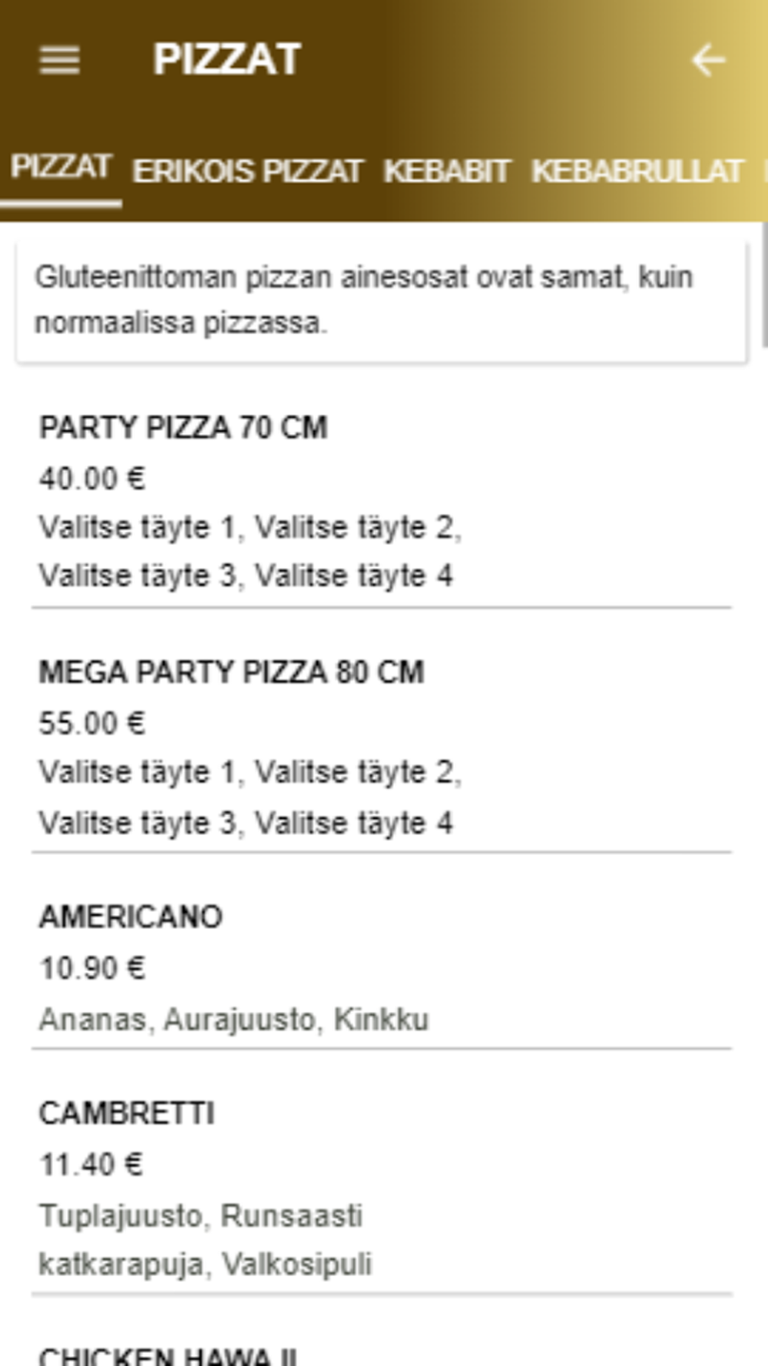Viewport: 768px width, 1366px height.
Task: Click the 11.40 € price
Action: (91, 1165)
